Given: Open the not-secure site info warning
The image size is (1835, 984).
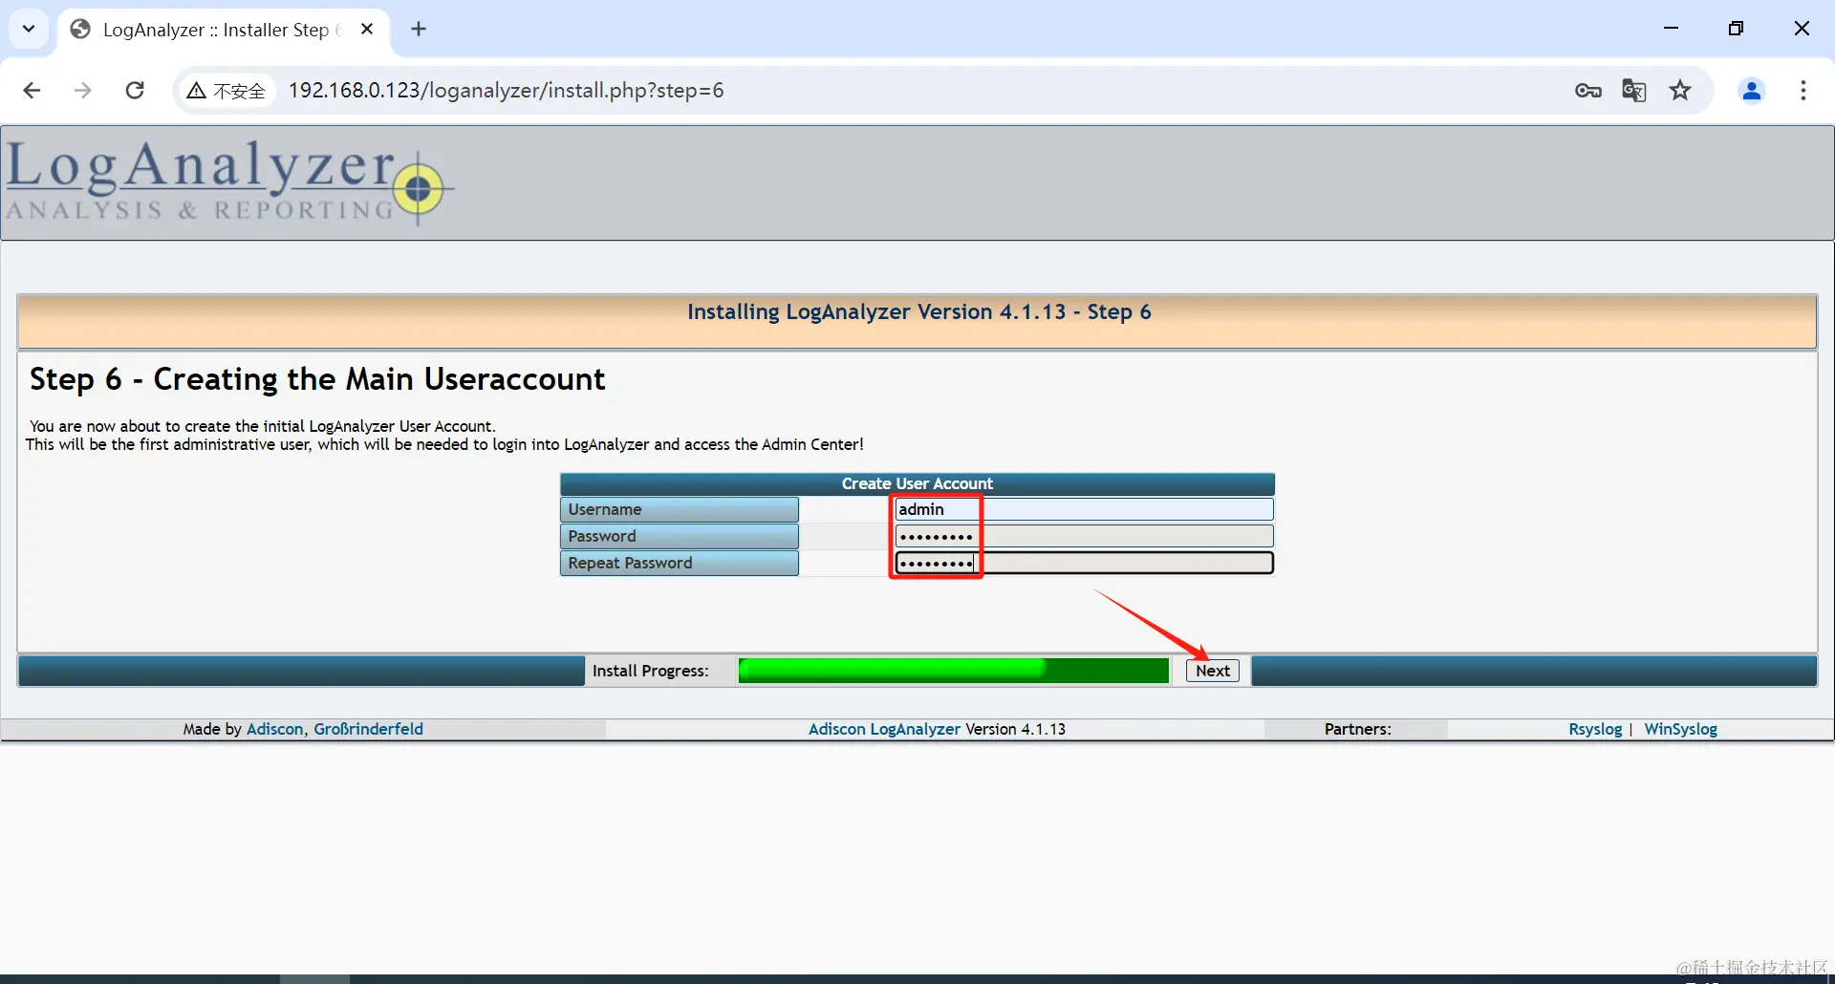Looking at the screenshot, I should pyautogui.click(x=227, y=91).
